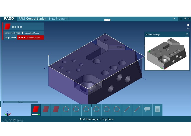Click the FARO logo
This screenshot has height=136, width=191.
pyautogui.click(x=9, y=18)
